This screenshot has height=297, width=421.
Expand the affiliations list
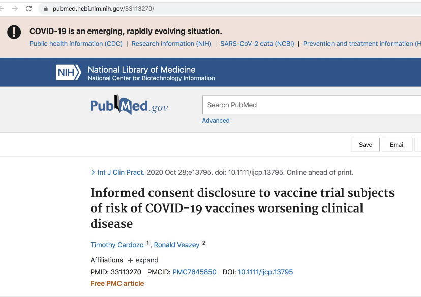(x=143, y=260)
